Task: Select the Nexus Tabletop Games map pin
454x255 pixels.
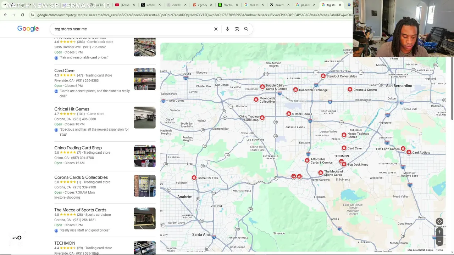Action: pos(344,135)
